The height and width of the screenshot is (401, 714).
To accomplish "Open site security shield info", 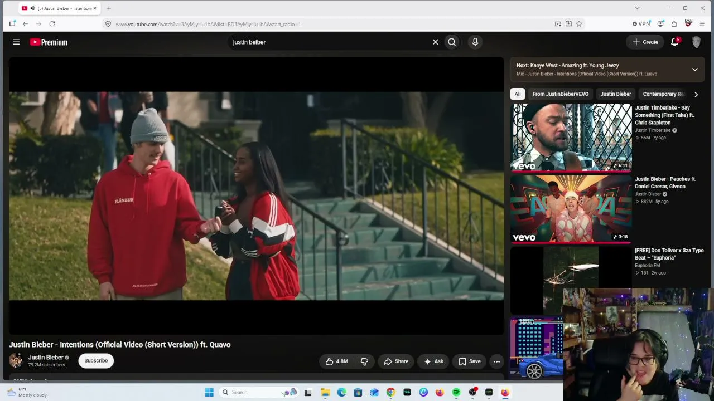I will pos(108,24).
